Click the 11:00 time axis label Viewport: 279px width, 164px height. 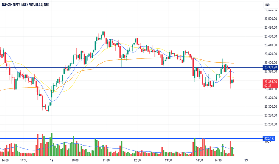click(x=106, y=160)
